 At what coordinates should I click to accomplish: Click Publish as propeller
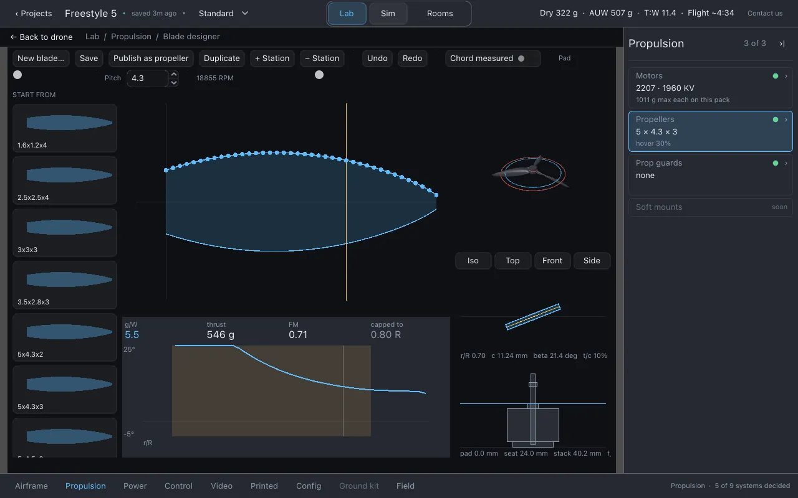tap(151, 59)
